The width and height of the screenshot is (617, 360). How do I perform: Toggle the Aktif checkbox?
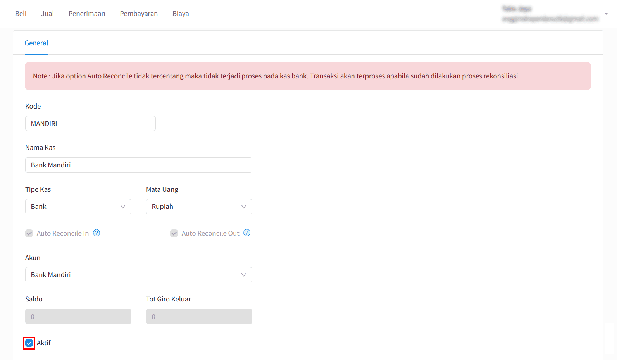(x=29, y=343)
